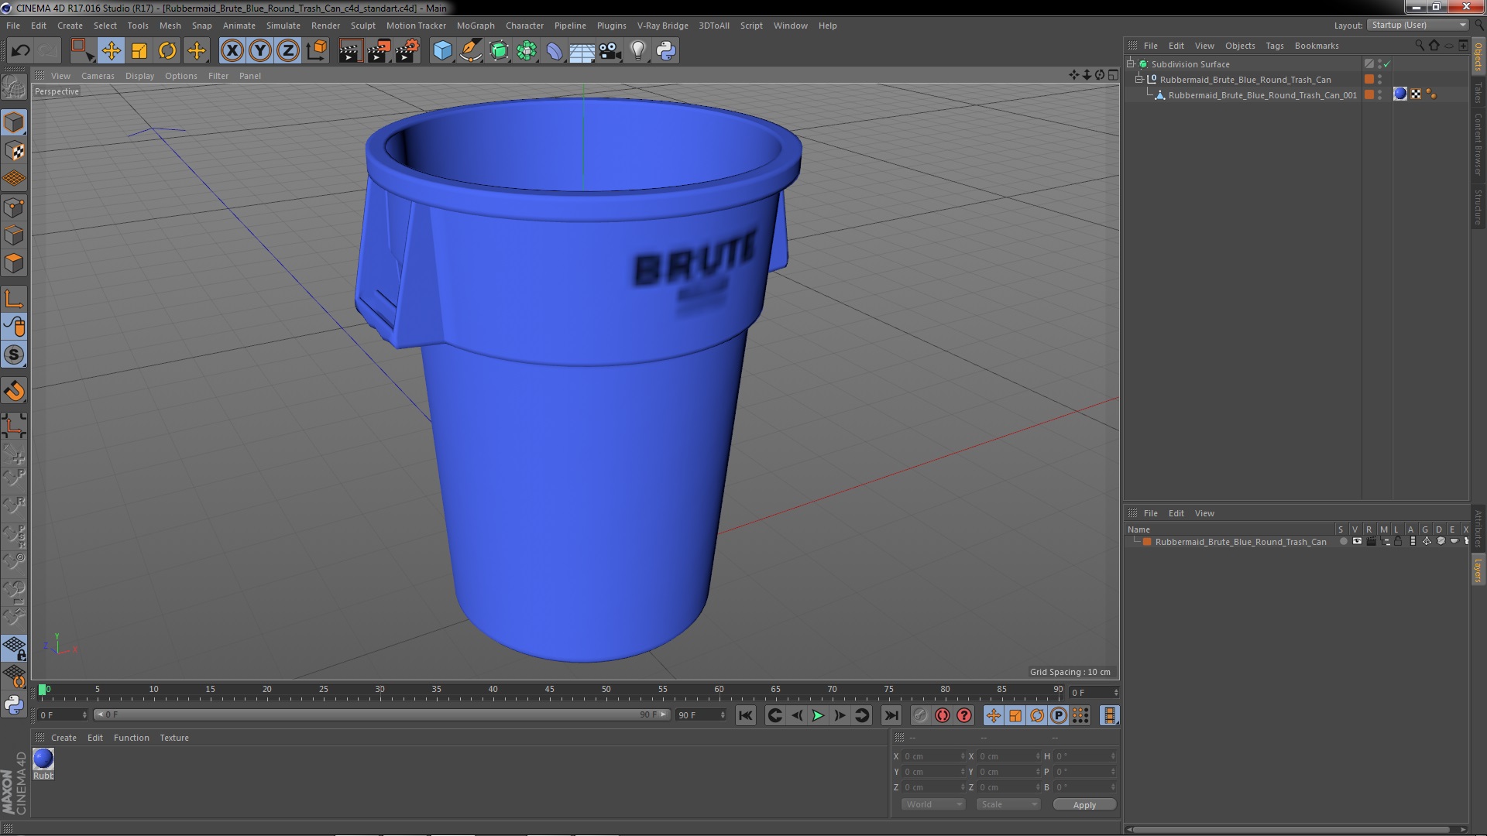Click Record active objects button
Image resolution: width=1487 pixels, height=836 pixels.
(x=921, y=716)
